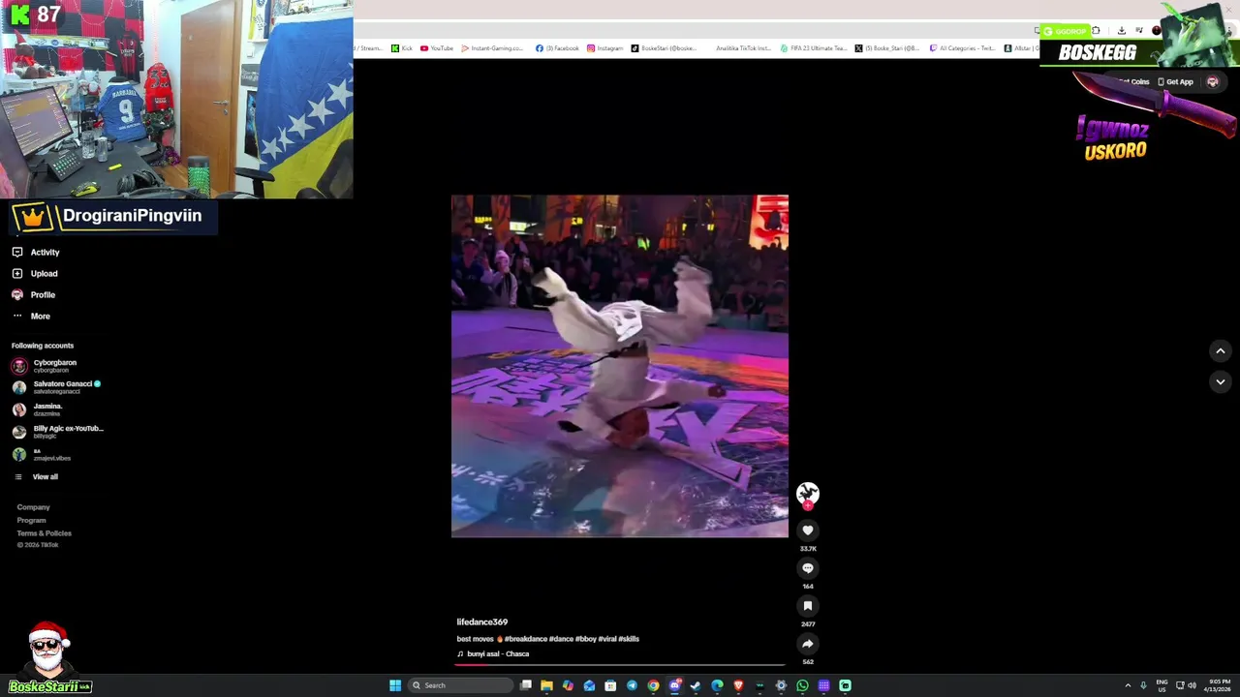Show hidden system tray icons
Viewport: 1240px width, 697px height.
[1128, 685]
